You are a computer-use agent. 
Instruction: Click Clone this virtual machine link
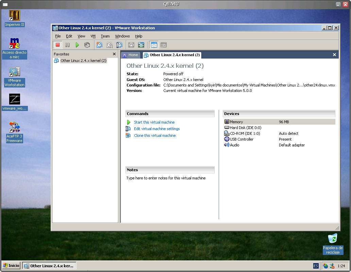click(155, 135)
